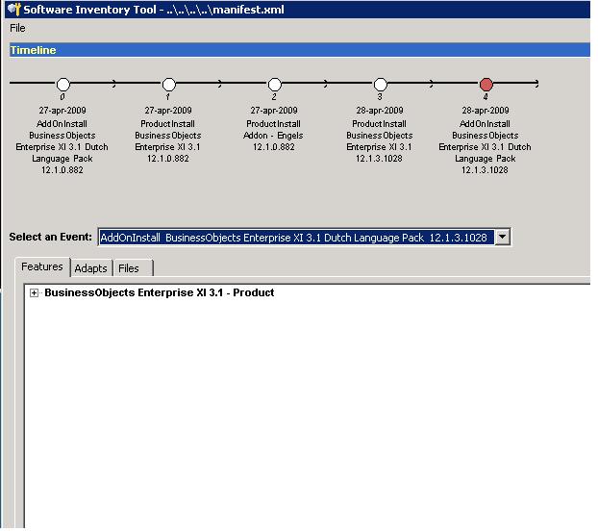598x531 pixels.
Task: Select timeline event marker 2
Action: coord(274,84)
